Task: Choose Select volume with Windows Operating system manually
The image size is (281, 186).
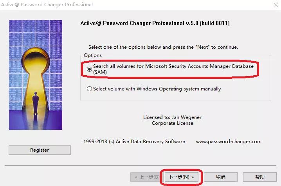Action: pos(90,89)
